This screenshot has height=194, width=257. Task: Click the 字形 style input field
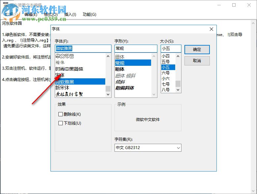pyautogui.click(x=136, y=49)
